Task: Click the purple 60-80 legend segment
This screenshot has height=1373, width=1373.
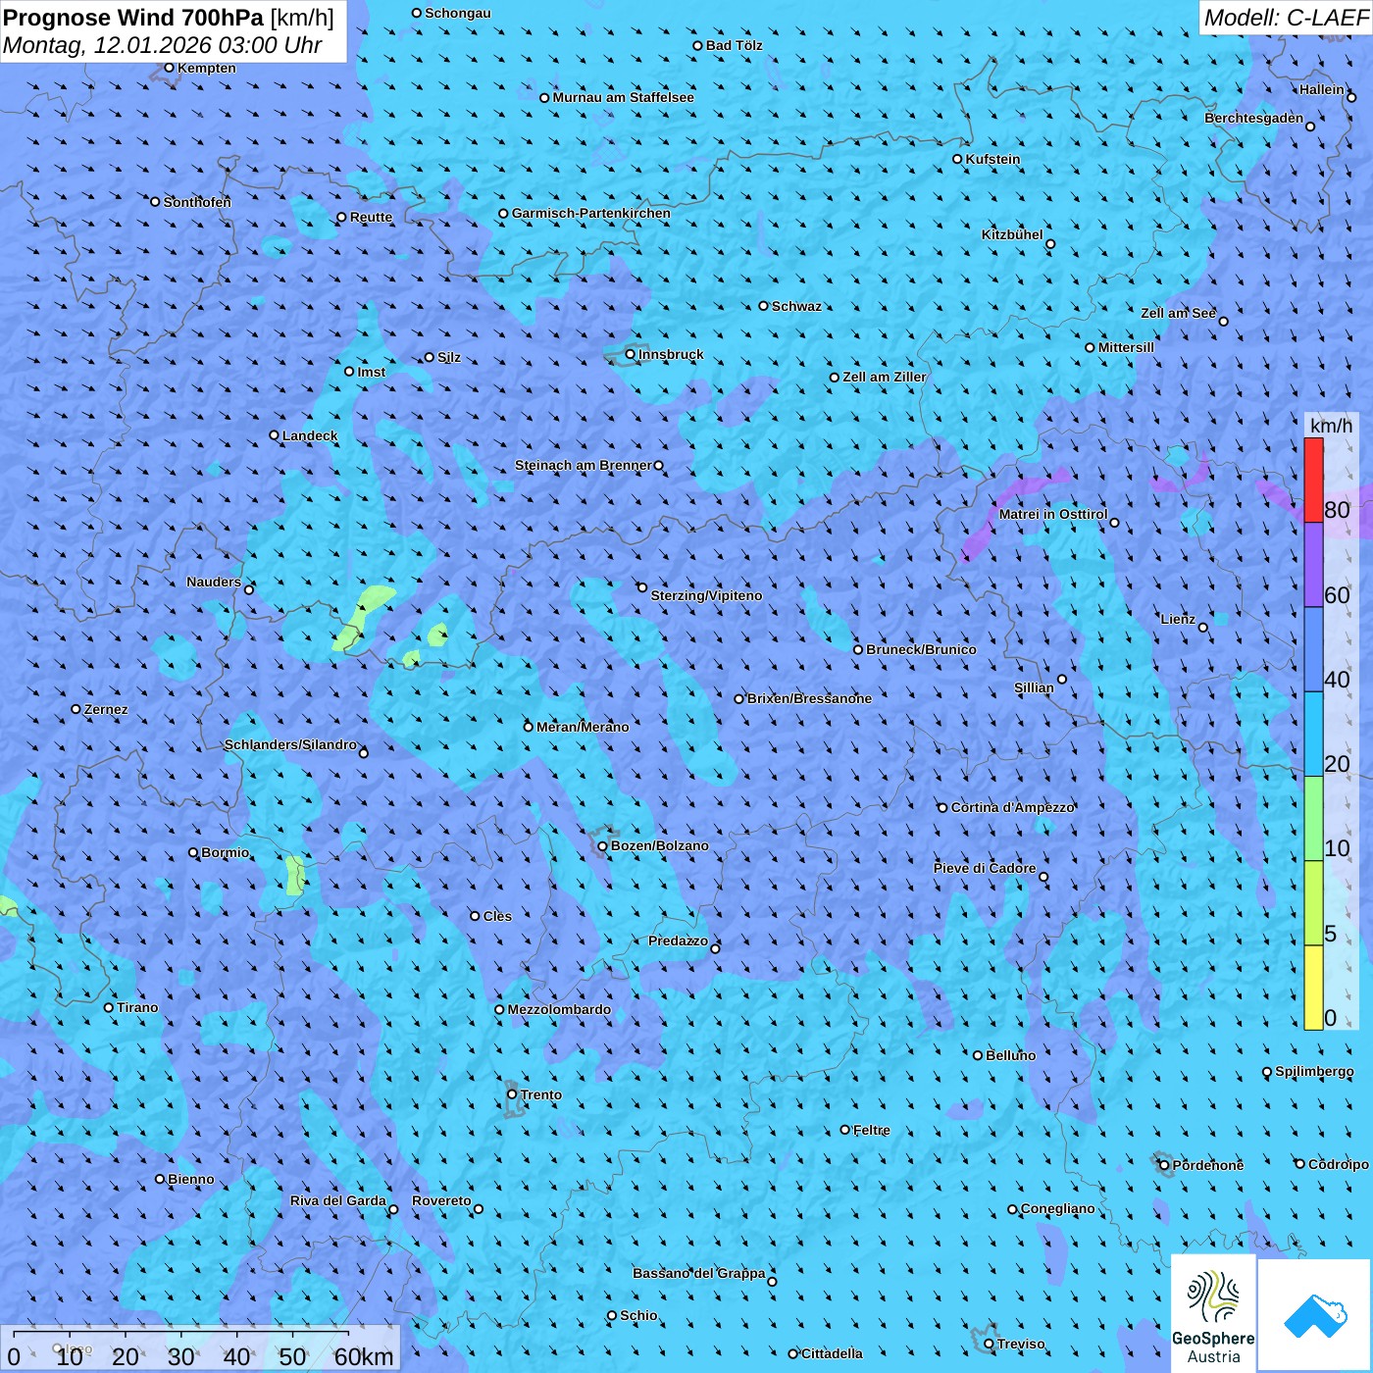Action: click(1313, 565)
